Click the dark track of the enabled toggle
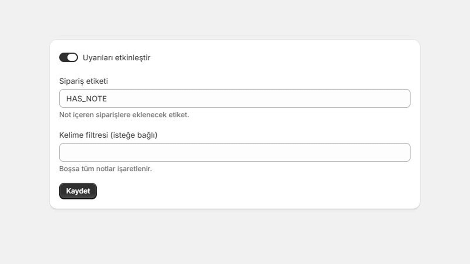The width and height of the screenshot is (470, 264). pyautogui.click(x=63, y=57)
